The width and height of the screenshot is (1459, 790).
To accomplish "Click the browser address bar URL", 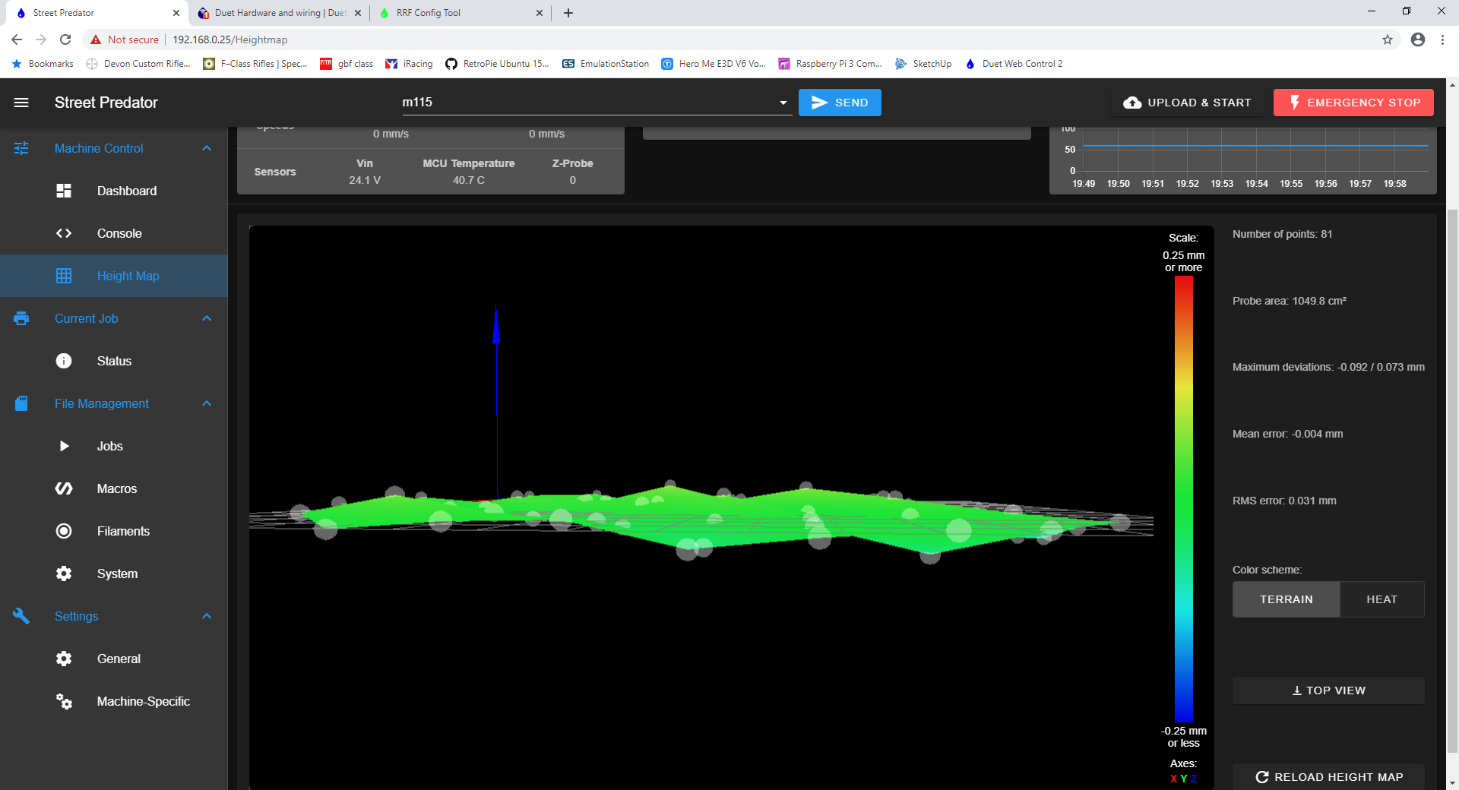I will click(x=229, y=39).
